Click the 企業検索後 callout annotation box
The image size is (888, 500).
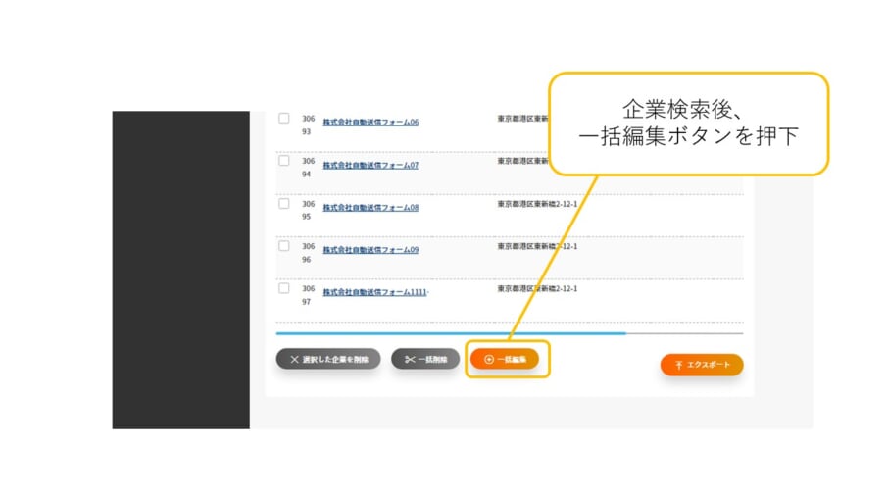tap(688, 124)
